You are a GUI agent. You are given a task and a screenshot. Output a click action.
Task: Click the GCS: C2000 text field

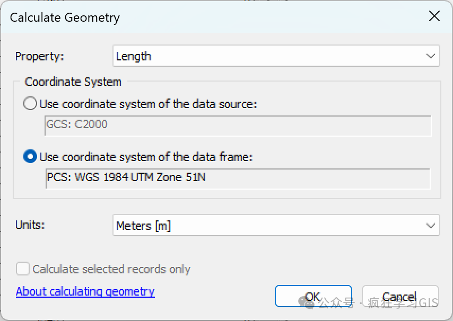tap(238, 126)
